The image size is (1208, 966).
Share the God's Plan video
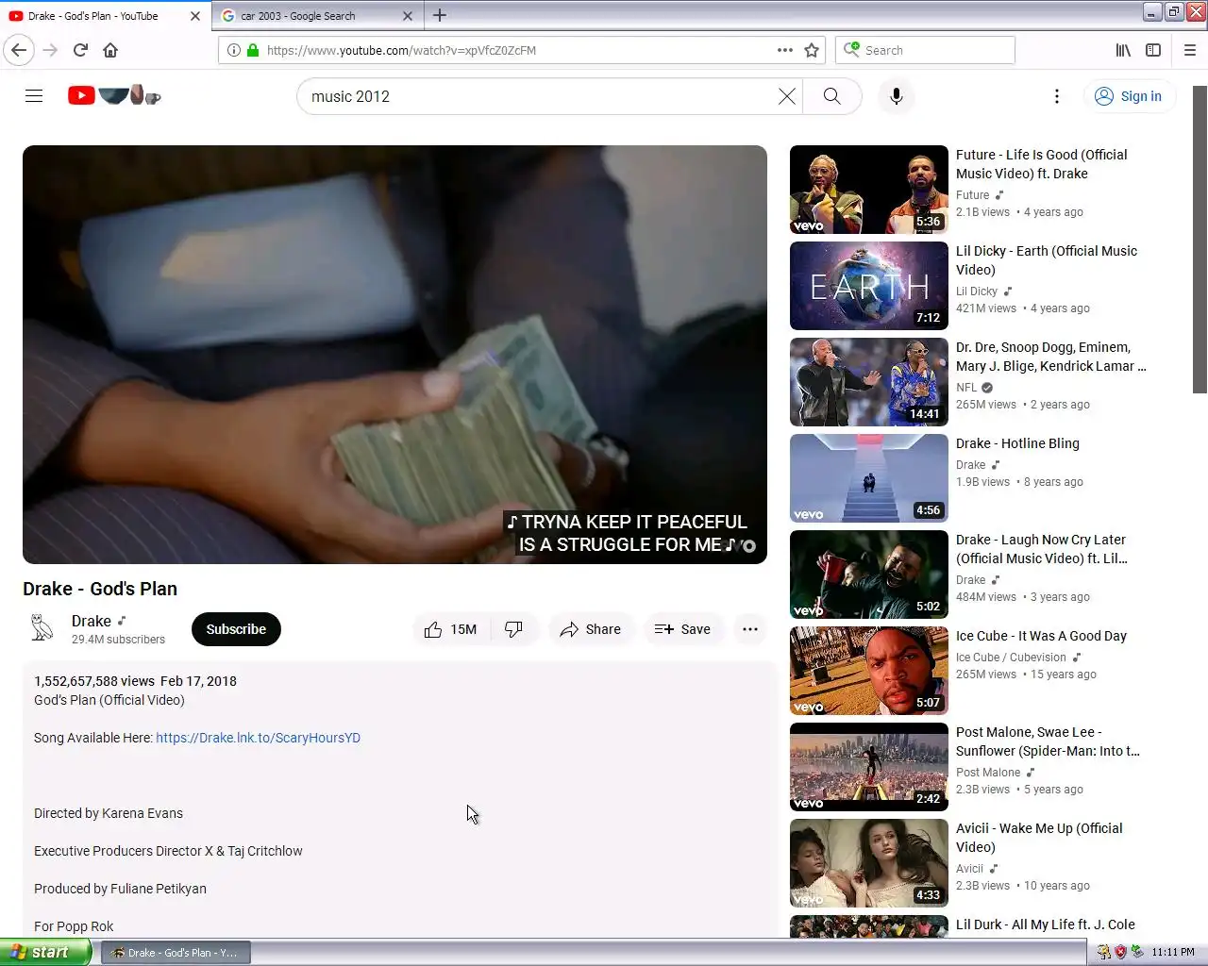click(x=591, y=629)
